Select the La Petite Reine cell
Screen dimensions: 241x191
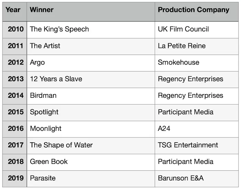197,46
